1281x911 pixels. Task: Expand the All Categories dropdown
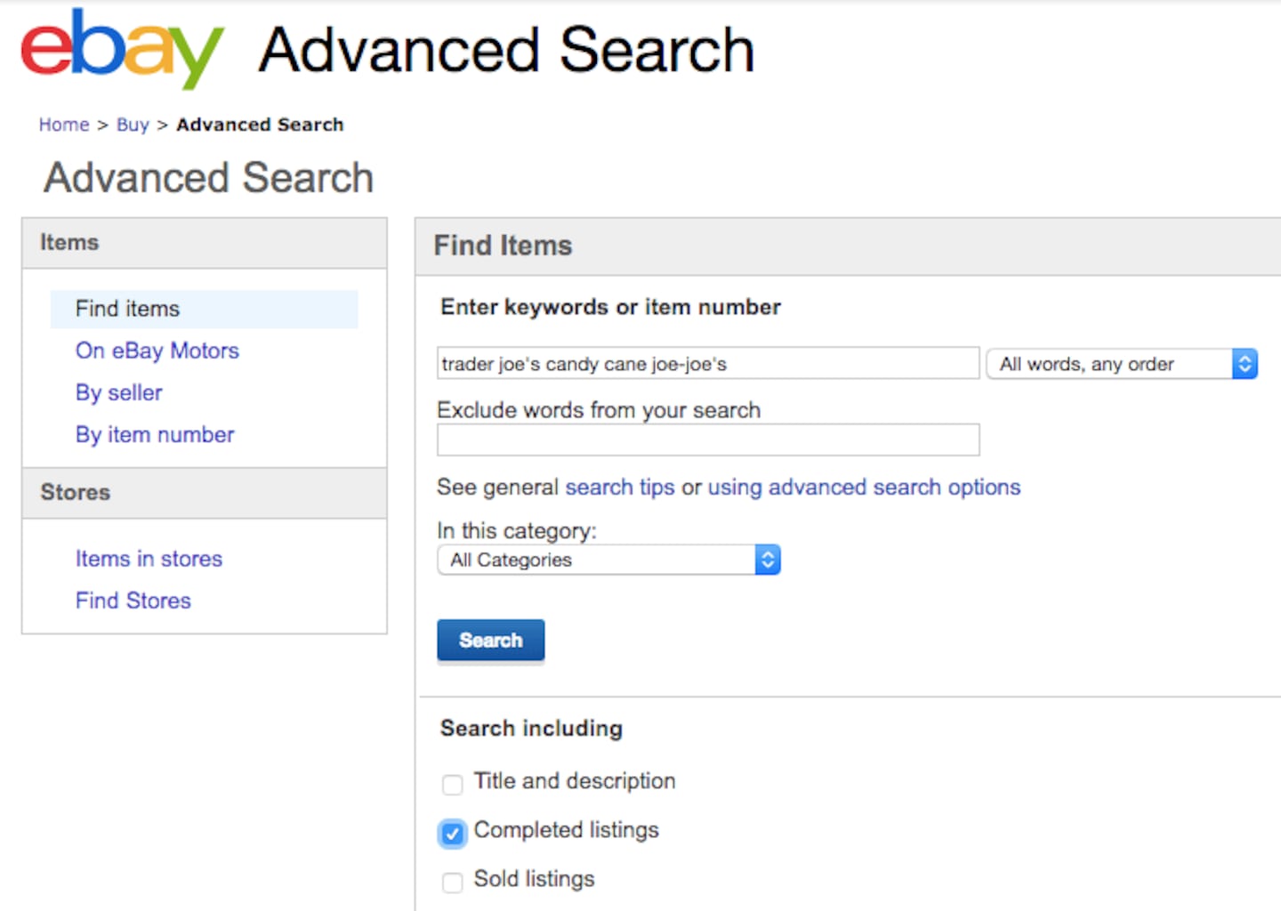(608, 560)
